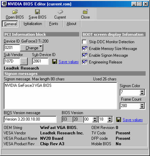Click the WinFast VGA BIOS OEM string
Image resolution: width=150 pixels, height=156 pixels.
pos(59,128)
